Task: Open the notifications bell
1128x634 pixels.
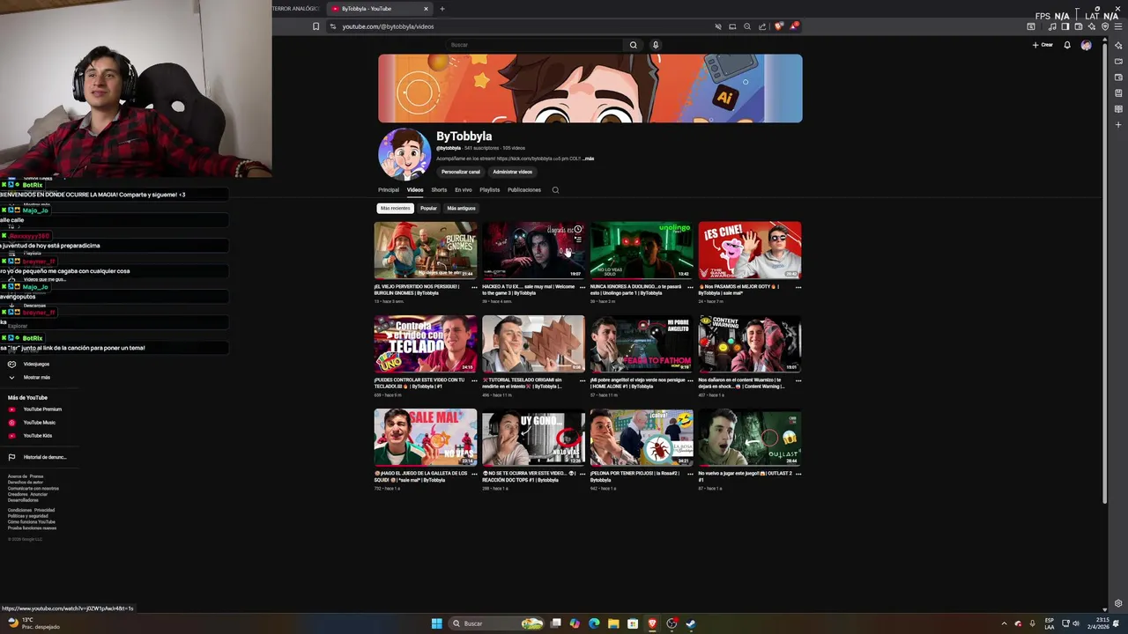Action: pos(1067,45)
